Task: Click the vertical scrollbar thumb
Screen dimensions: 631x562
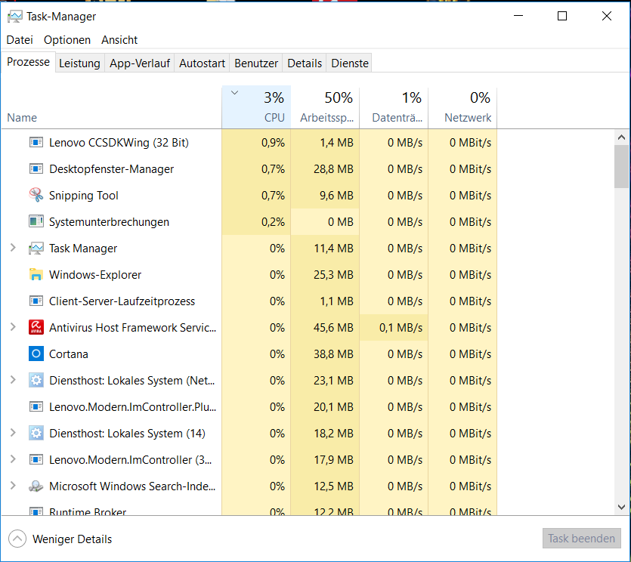Action: (x=621, y=166)
